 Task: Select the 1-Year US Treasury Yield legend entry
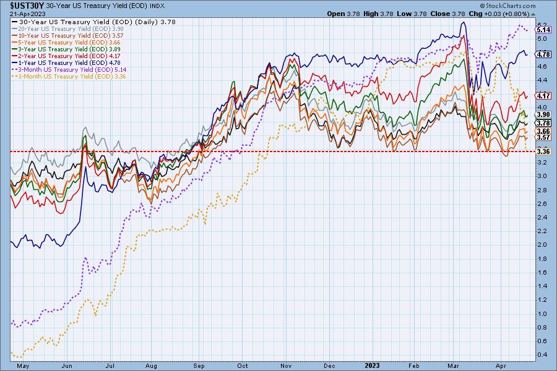coord(66,62)
